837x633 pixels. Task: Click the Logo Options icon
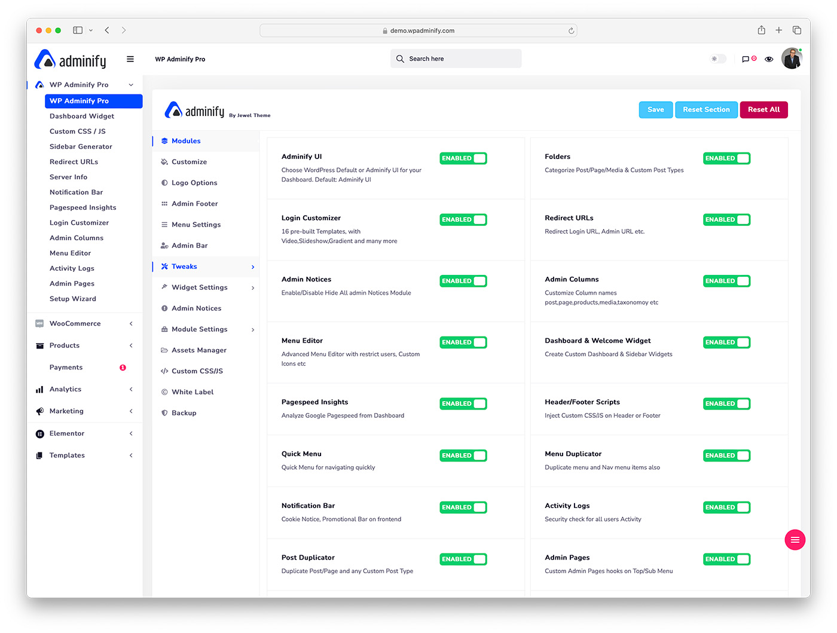point(164,183)
